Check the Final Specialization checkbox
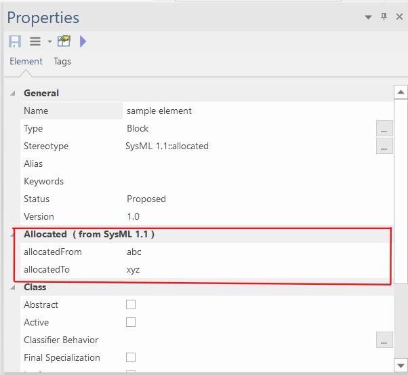Screen dimensions: 408x375 pyautogui.click(x=131, y=357)
